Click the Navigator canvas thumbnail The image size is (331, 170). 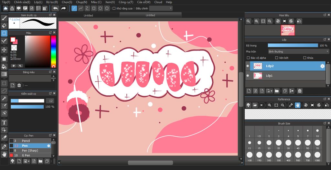(x=287, y=30)
